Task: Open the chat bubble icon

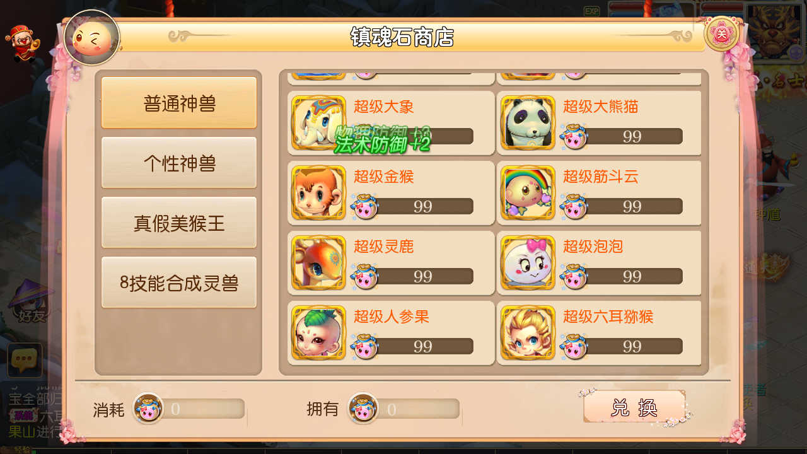Action: pos(25,360)
